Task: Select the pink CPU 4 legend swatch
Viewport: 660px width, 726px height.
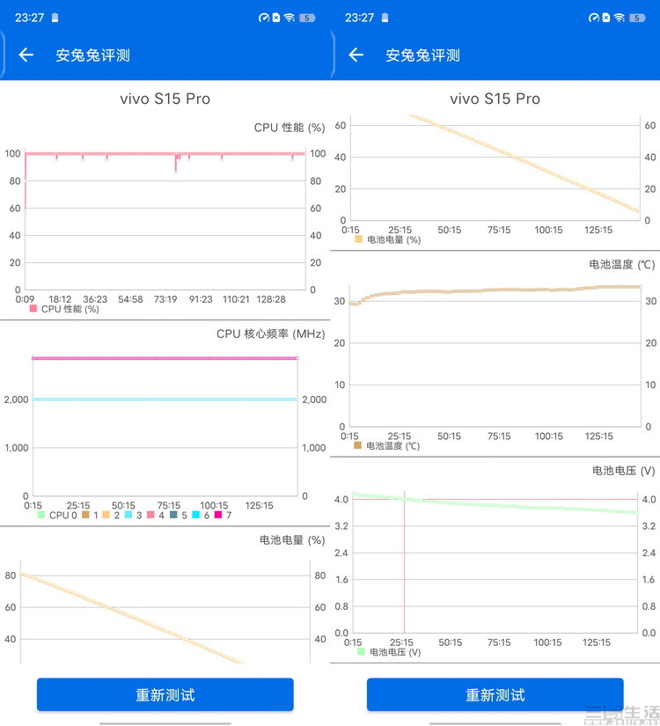Action: click(x=150, y=515)
